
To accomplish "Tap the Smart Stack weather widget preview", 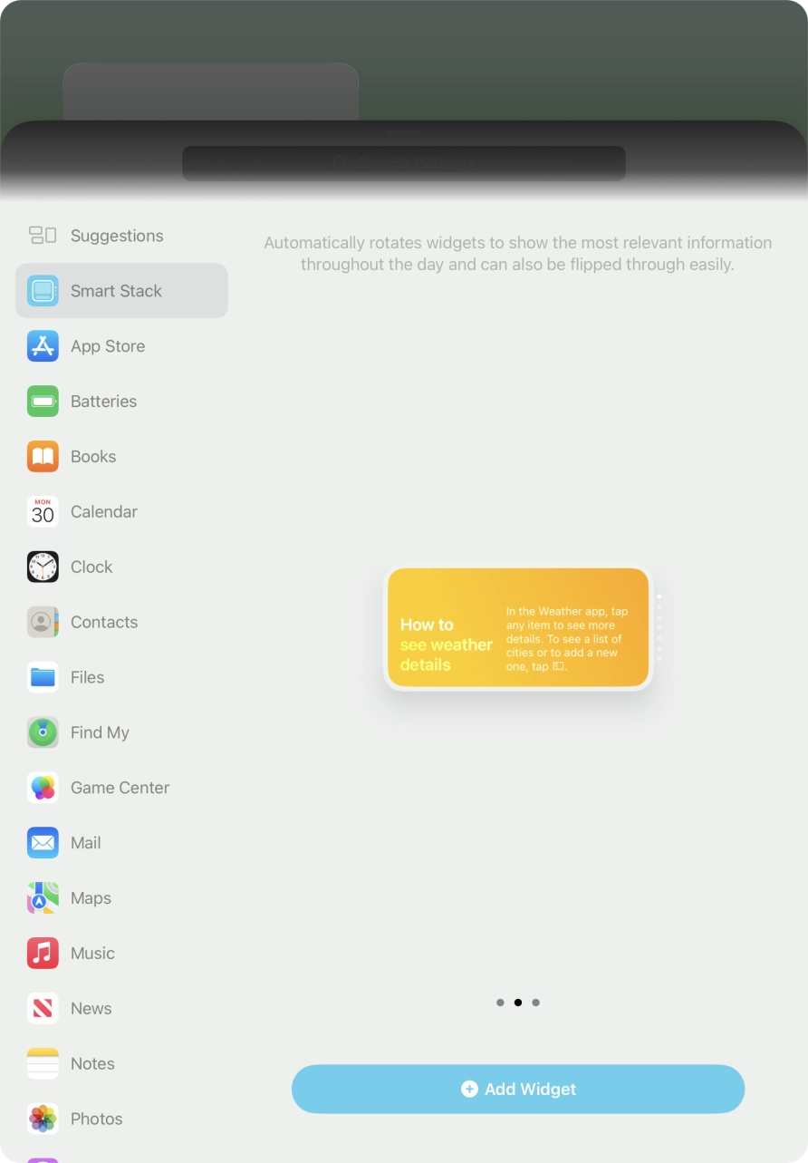I will pos(517,627).
